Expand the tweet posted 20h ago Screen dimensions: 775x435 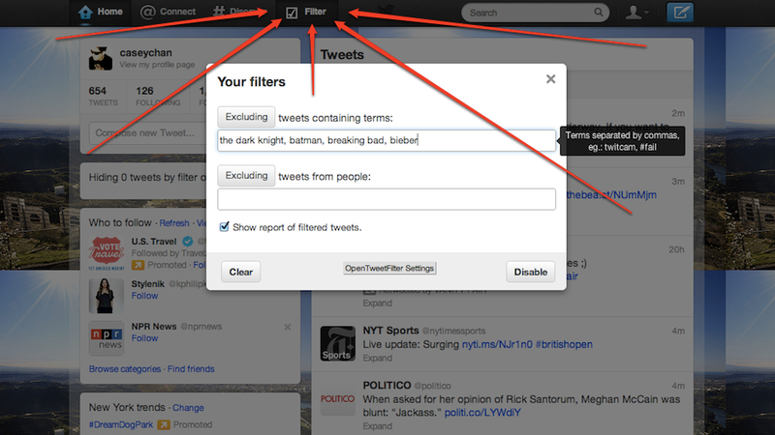(x=377, y=303)
